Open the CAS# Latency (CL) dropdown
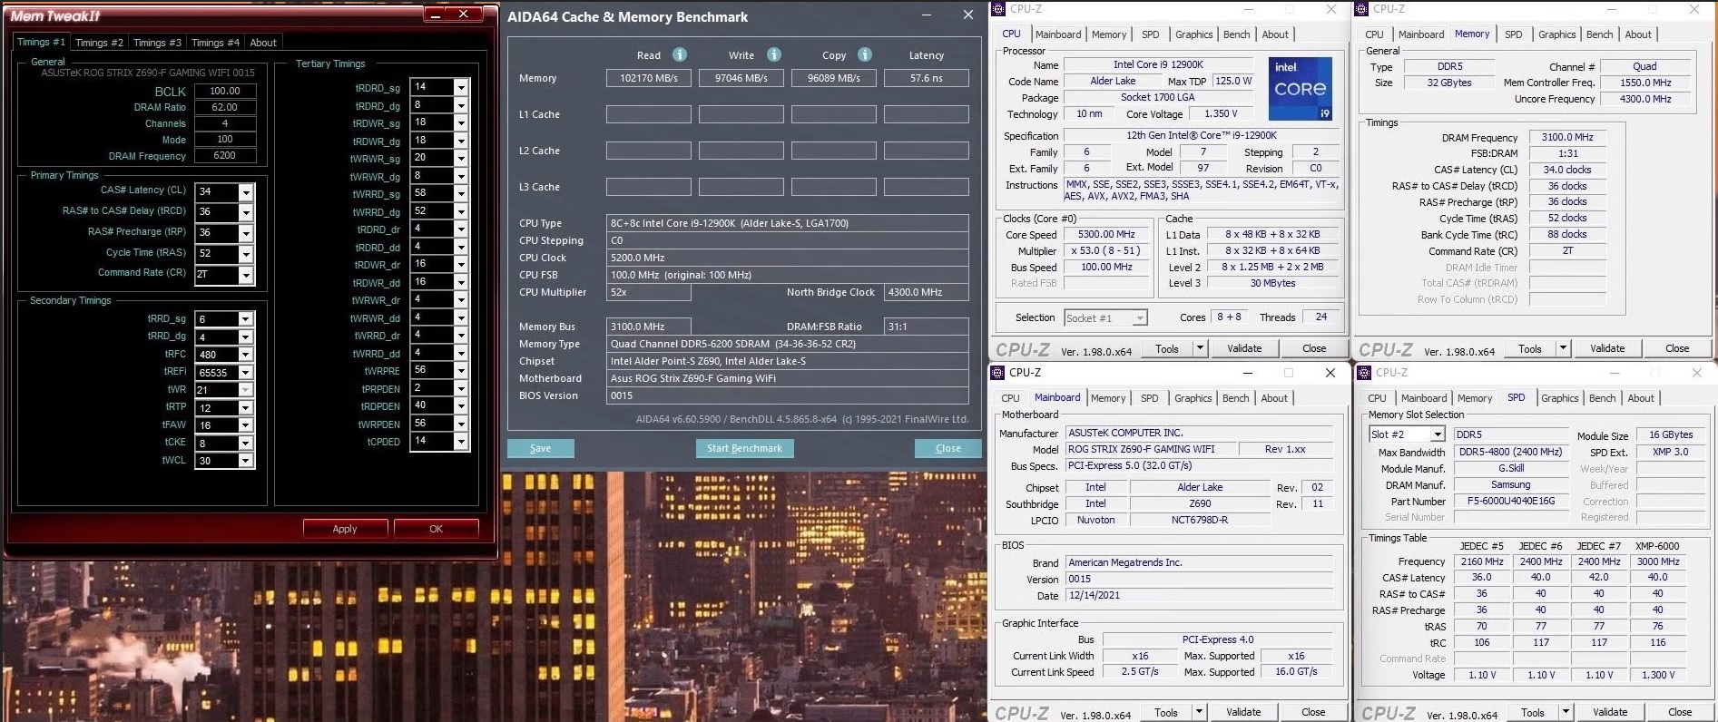 click(246, 192)
